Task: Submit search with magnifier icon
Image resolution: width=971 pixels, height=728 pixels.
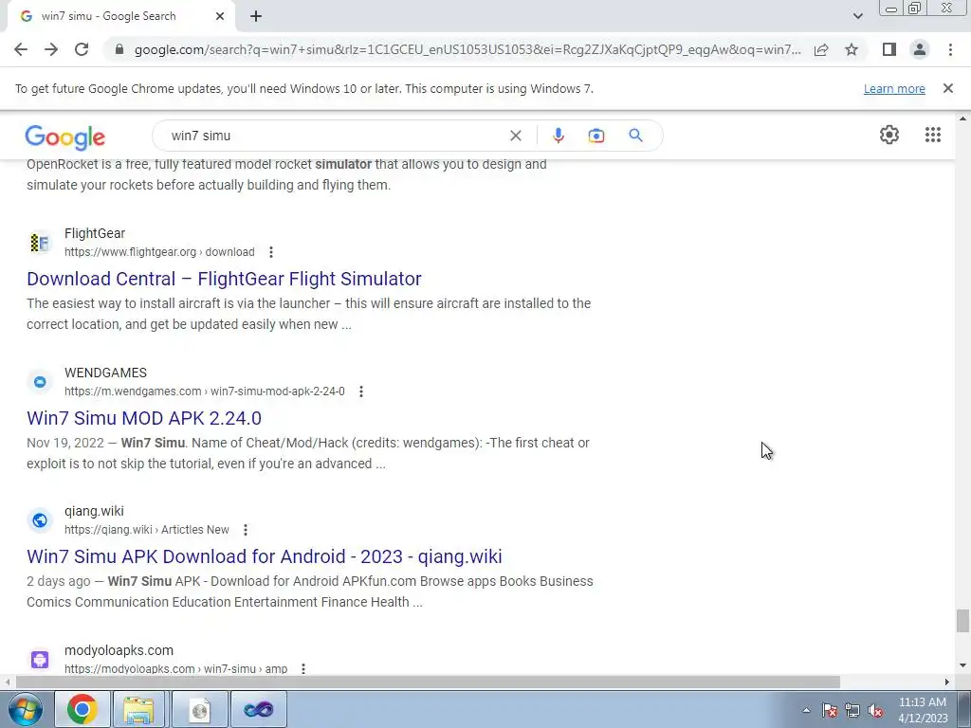Action: click(635, 135)
